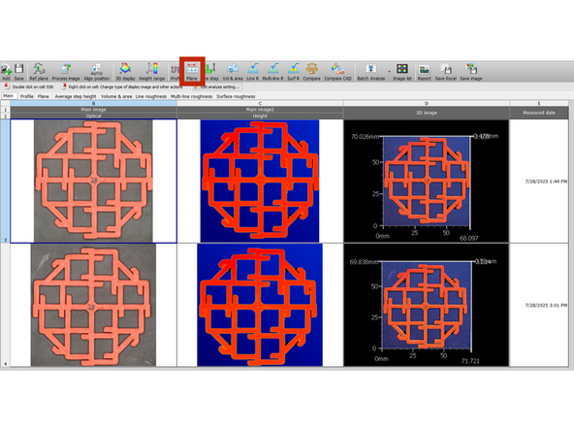Select column E header

[x=539, y=103]
